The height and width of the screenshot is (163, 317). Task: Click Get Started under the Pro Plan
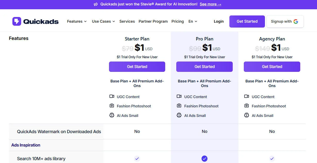[204, 66]
